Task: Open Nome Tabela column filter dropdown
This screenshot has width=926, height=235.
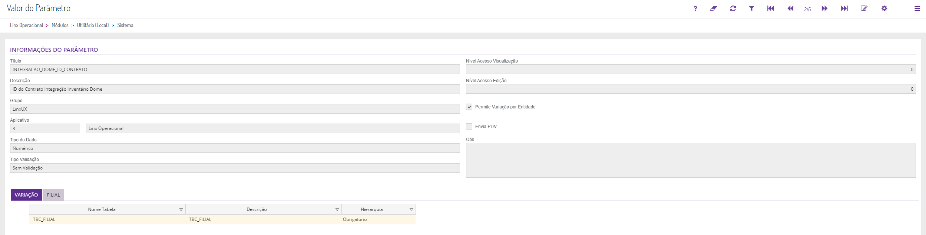Action: 181,210
